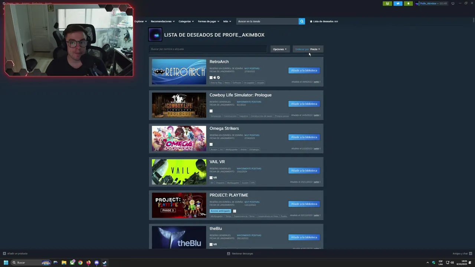475x267 pixels.
Task: Add Cowboy Life Simulator: Prologue to library
Action: click(x=304, y=104)
